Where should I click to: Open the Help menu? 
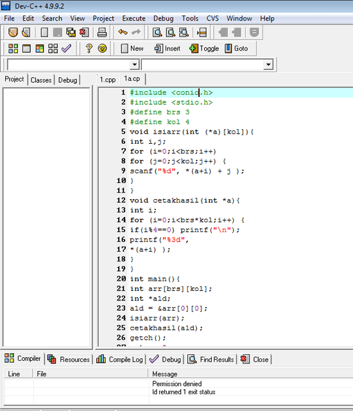pyautogui.click(x=267, y=19)
